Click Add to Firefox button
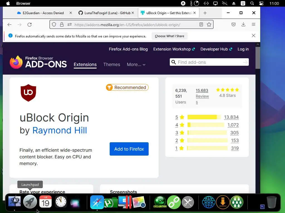This screenshot has height=213, width=285. click(x=129, y=149)
